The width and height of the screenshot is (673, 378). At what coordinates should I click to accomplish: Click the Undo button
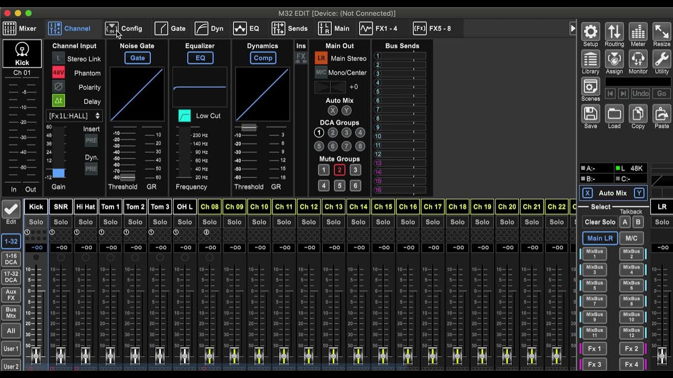(x=640, y=93)
